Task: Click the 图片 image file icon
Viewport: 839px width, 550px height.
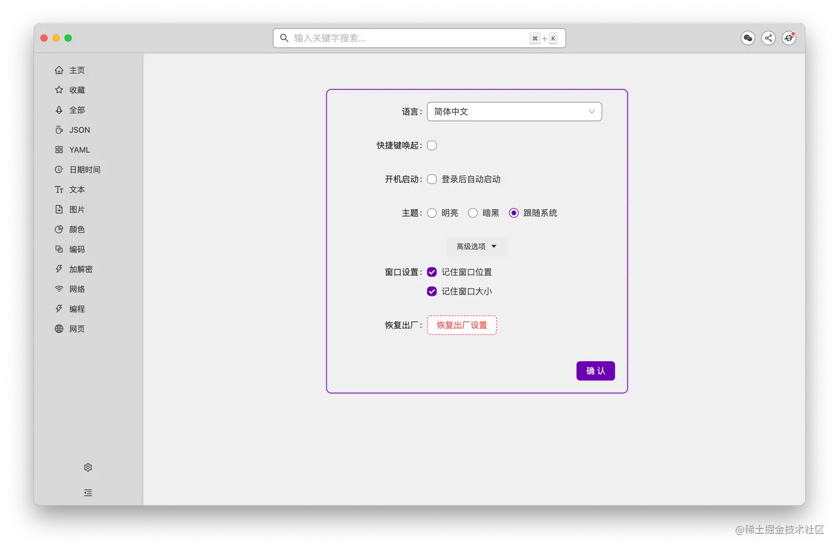Action: tap(59, 209)
